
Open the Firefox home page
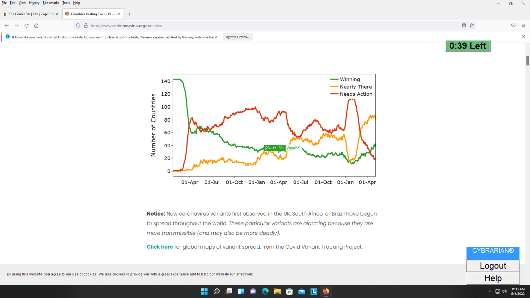tap(36, 25)
